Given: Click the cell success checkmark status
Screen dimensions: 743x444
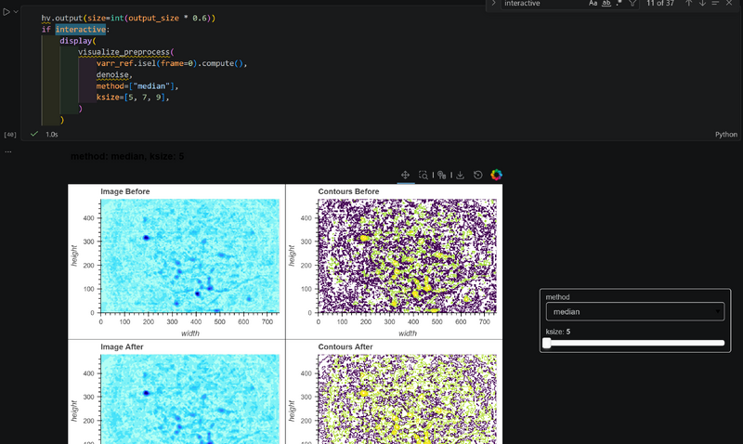Looking at the screenshot, I should point(34,134).
